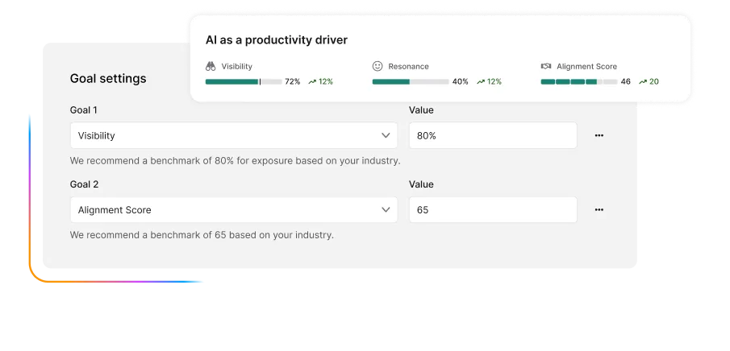Click the Goal 2 dropdown chevron arrow
730x351 pixels.
(x=386, y=209)
